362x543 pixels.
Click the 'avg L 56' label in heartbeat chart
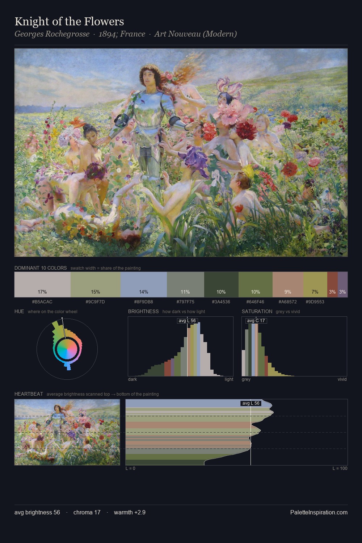[251, 403]
